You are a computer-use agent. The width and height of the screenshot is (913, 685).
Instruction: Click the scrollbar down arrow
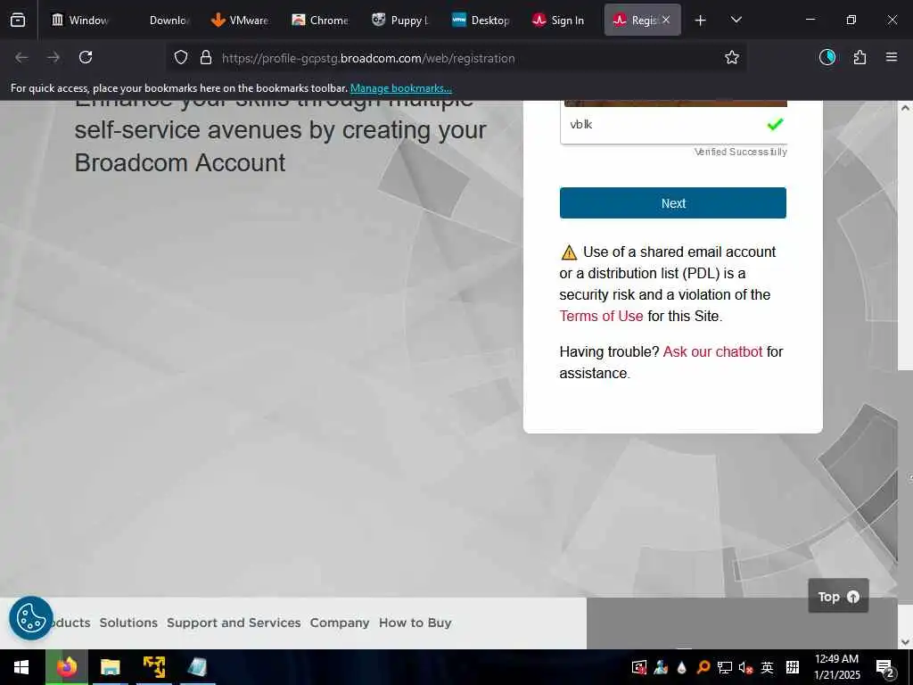point(905,642)
